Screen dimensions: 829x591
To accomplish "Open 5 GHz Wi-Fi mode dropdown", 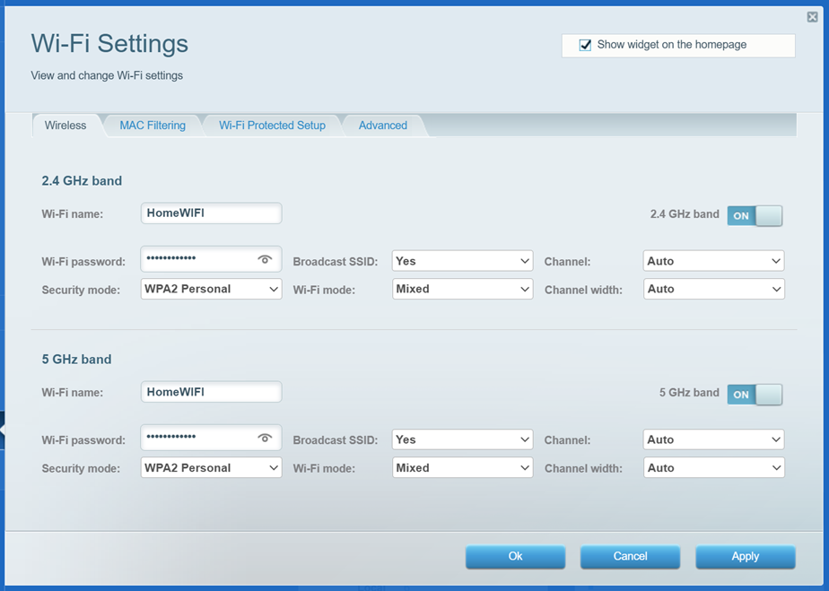I will [462, 468].
